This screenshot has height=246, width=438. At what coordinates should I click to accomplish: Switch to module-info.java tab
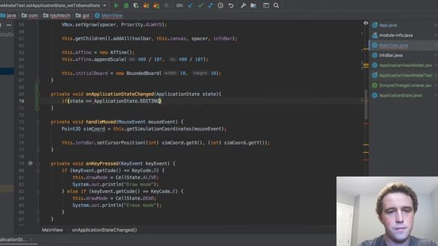(x=404, y=35)
